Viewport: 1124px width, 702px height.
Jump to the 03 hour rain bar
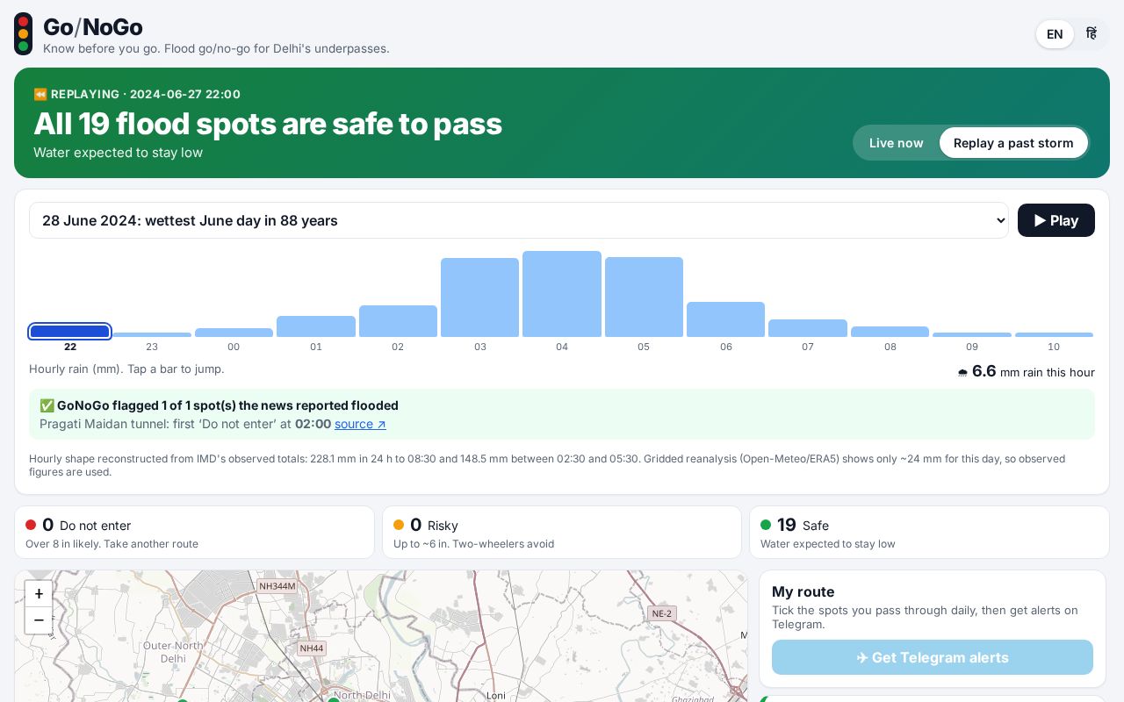[x=479, y=297]
